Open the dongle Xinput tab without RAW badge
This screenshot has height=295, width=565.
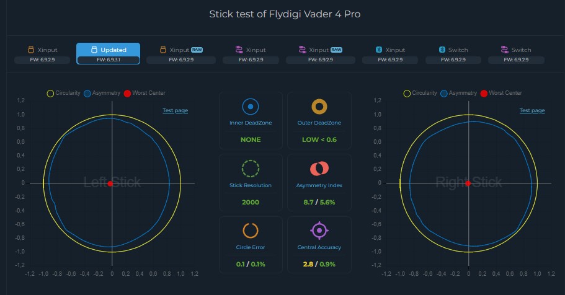pyautogui.click(x=251, y=54)
